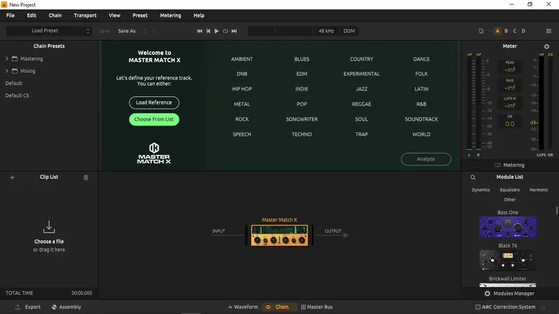Open the DDM selector in the toolbar
The image size is (559, 314).
pyautogui.click(x=349, y=31)
